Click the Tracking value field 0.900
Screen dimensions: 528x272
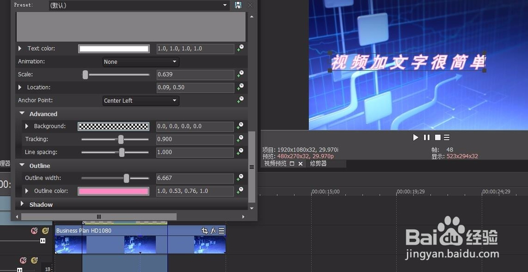[x=195, y=139]
